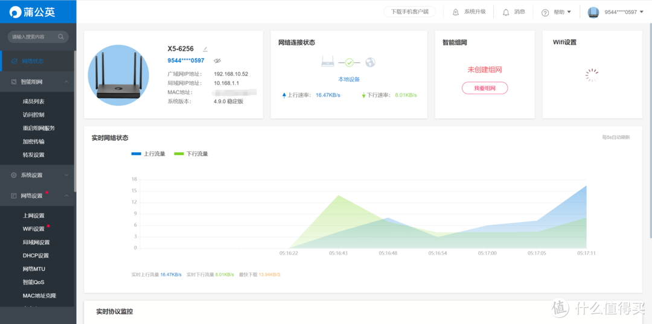
Task: Collapse the 网络设置 section
Action: [66, 195]
